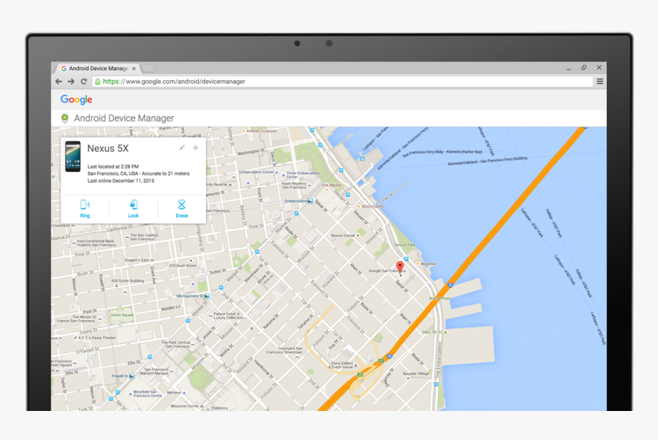Focus the address bar URL field
The width and height of the screenshot is (658, 440).
(x=342, y=81)
